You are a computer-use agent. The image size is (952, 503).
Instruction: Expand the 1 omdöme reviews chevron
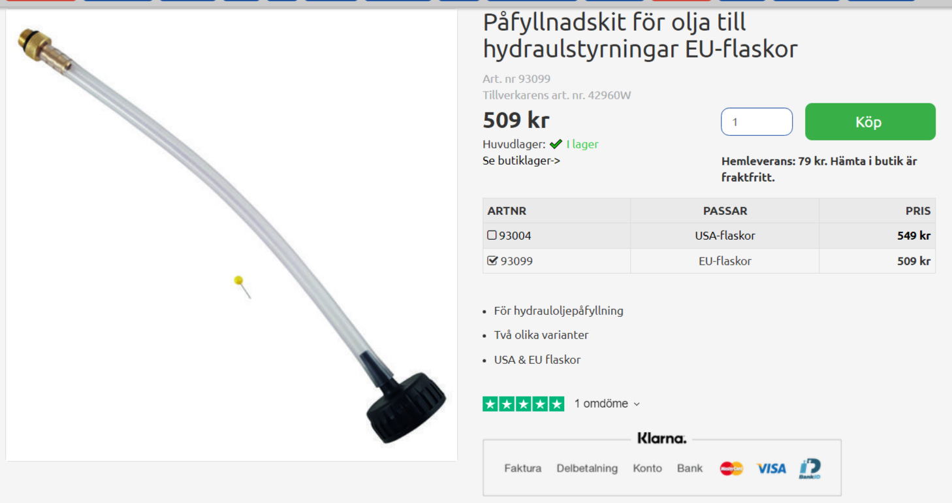coord(637,404)
